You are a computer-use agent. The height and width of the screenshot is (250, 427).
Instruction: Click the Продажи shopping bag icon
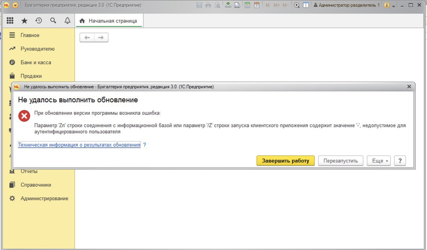pos(12,76)
